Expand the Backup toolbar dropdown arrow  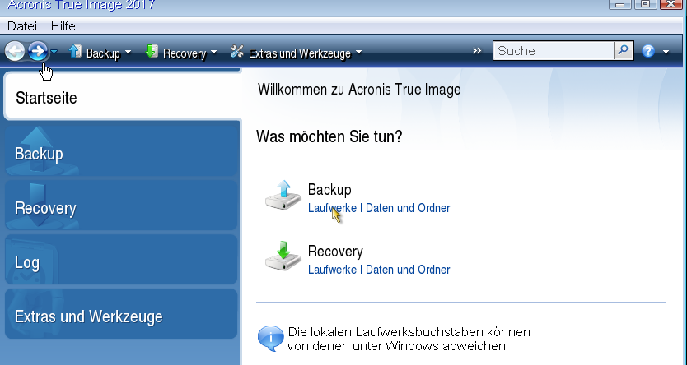[128, 53]
